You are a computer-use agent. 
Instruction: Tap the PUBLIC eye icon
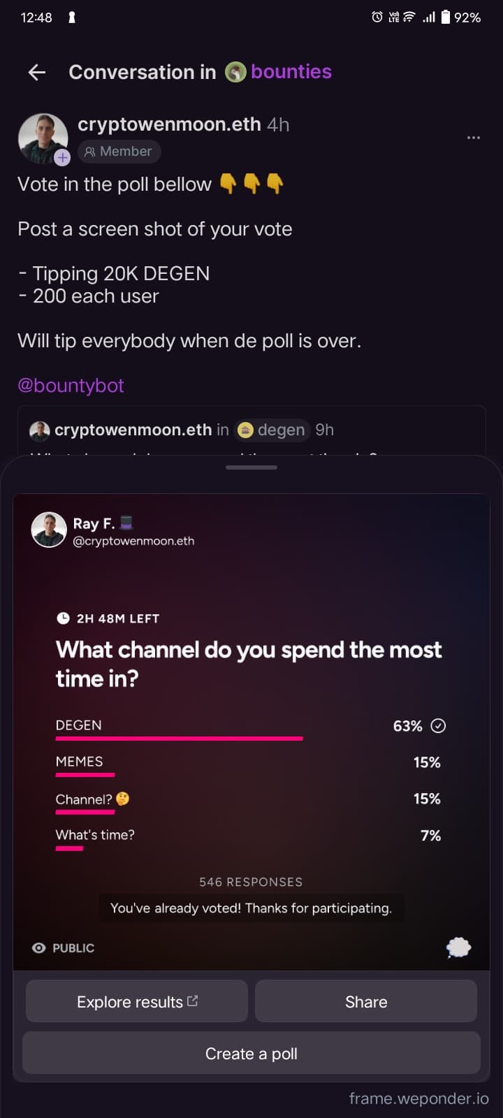[x=39, y=948]
